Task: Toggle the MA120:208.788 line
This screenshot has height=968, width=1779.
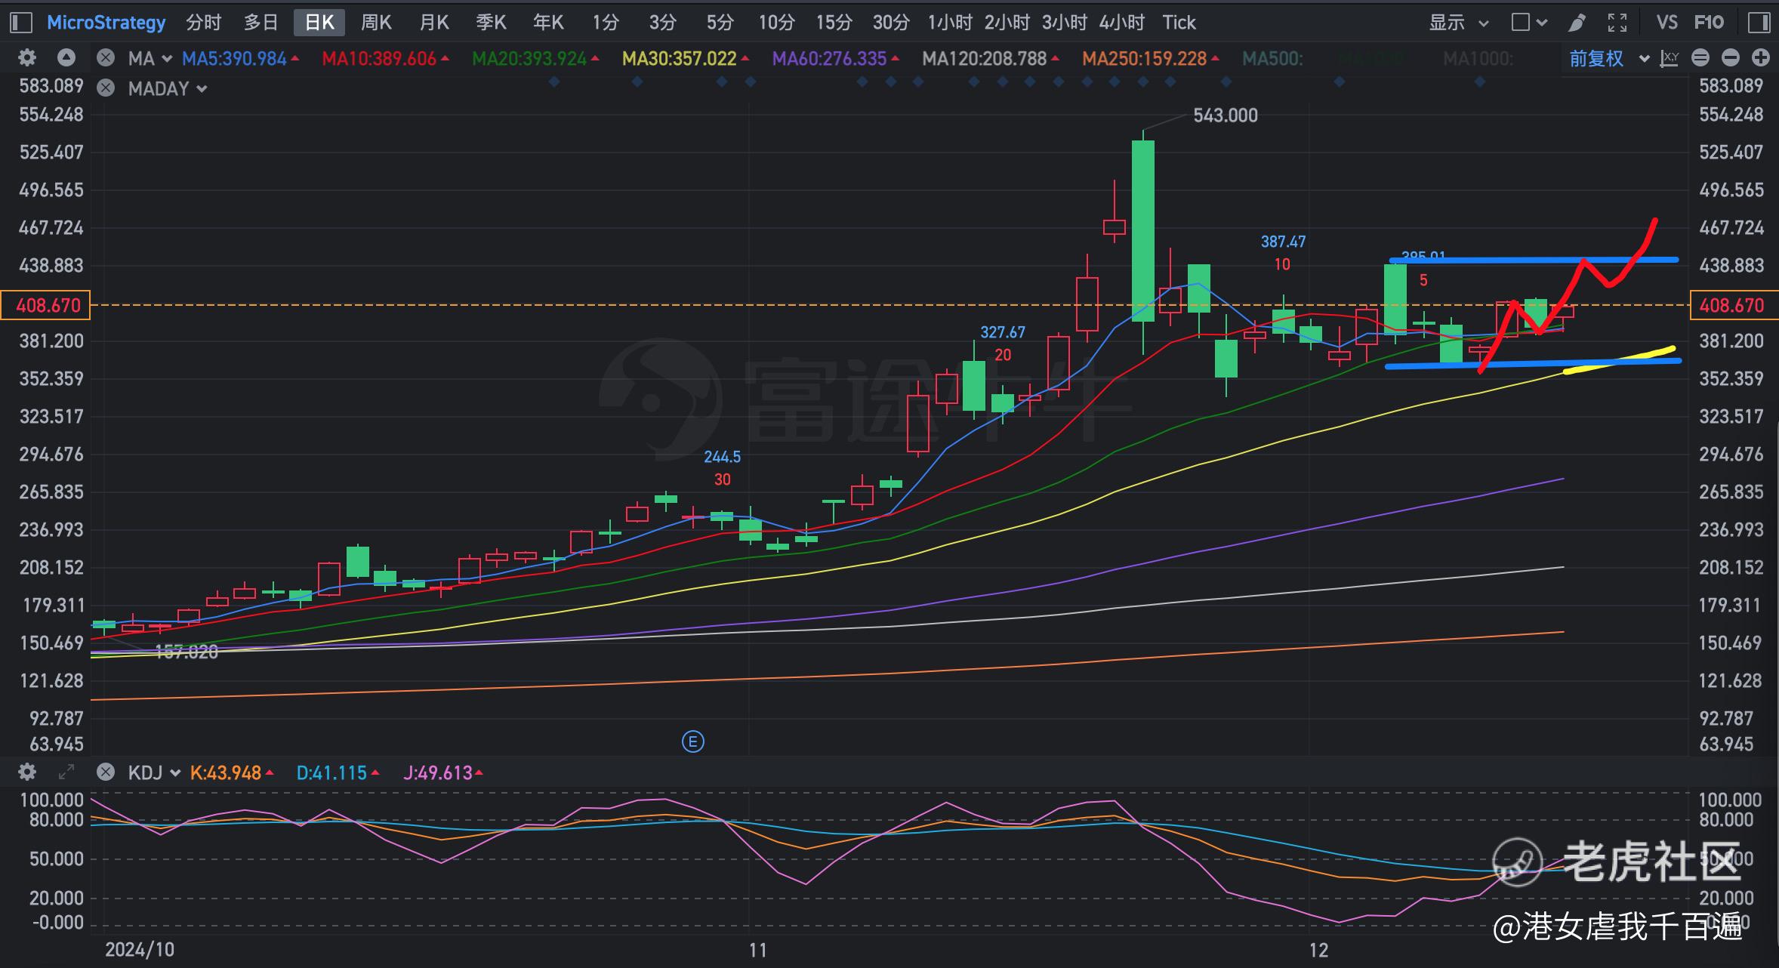Action: [x=991, y=58]
